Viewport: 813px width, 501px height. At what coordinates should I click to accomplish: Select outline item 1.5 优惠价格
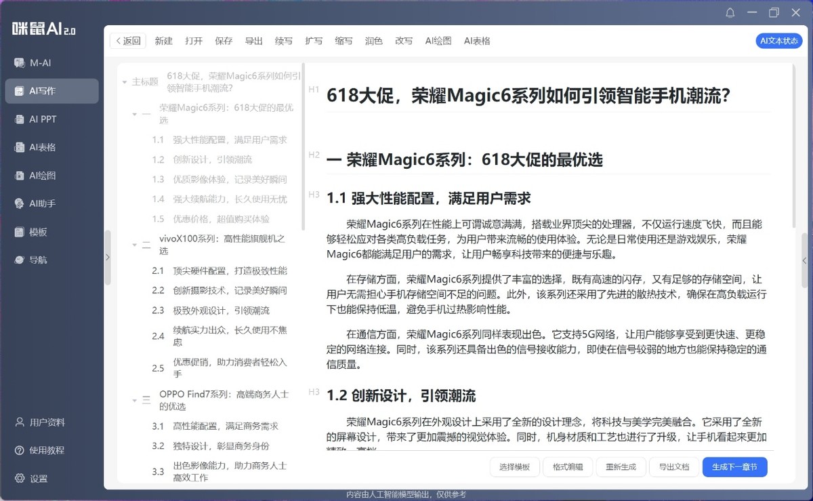[211, 219]
